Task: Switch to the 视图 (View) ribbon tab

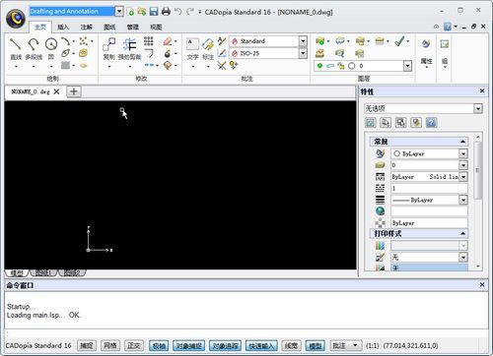Action: (156, 27)
